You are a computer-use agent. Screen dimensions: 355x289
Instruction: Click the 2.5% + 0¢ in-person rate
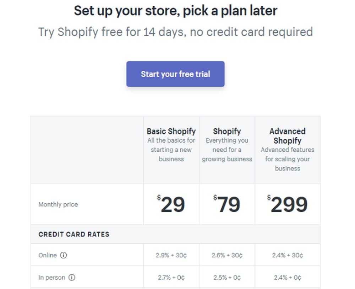[227, 278]
